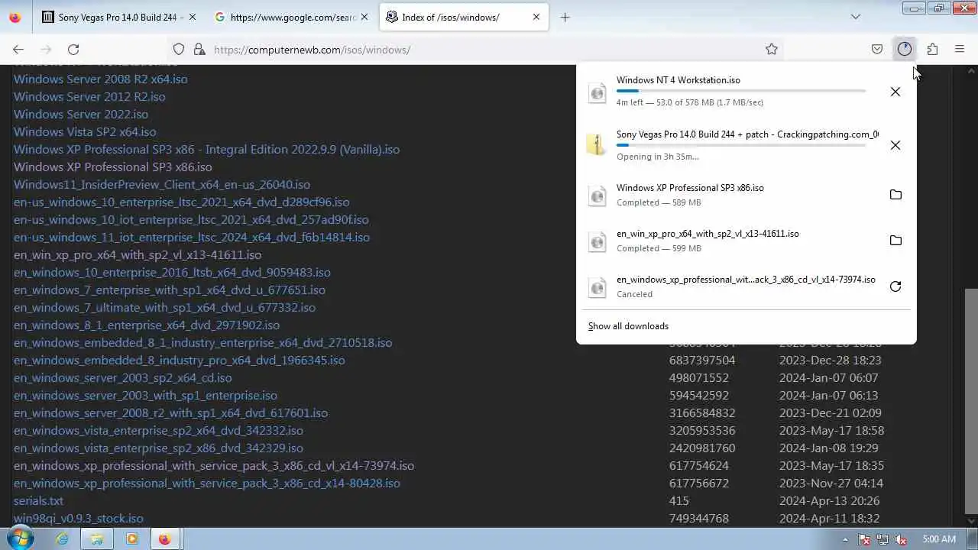Viewport: 978px width, 550px height.
Task: Click the tracking protection shield icon
Action: coord(179,49)
